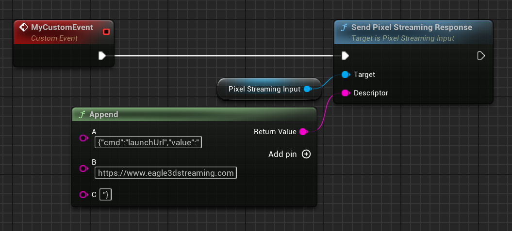
Task: Edit the A string field with launchUrl
Action: click(x=148, y=142)
